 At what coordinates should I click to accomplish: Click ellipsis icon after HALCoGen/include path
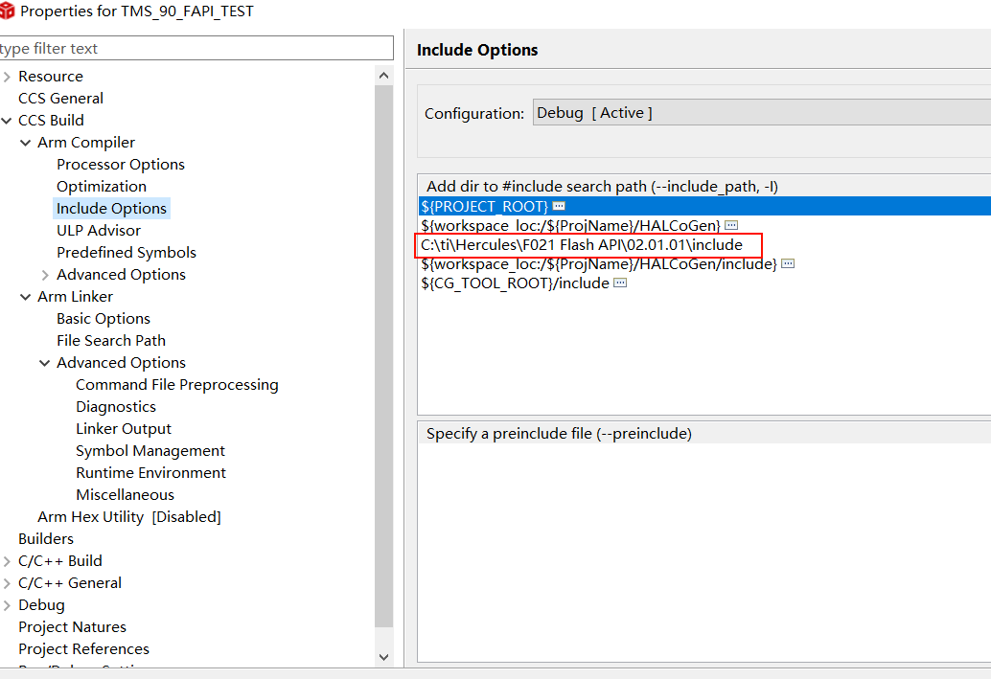tap(788, 264)
